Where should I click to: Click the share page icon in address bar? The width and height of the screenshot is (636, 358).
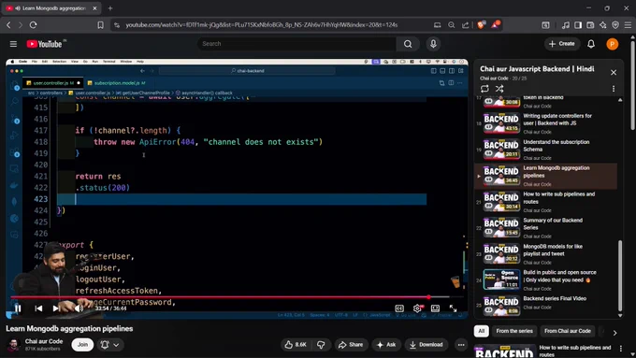point(465,24)
